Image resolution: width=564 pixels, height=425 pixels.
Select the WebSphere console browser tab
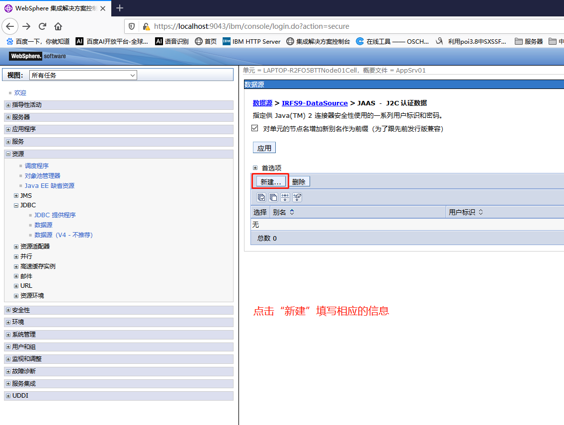(x=55, y=8)
